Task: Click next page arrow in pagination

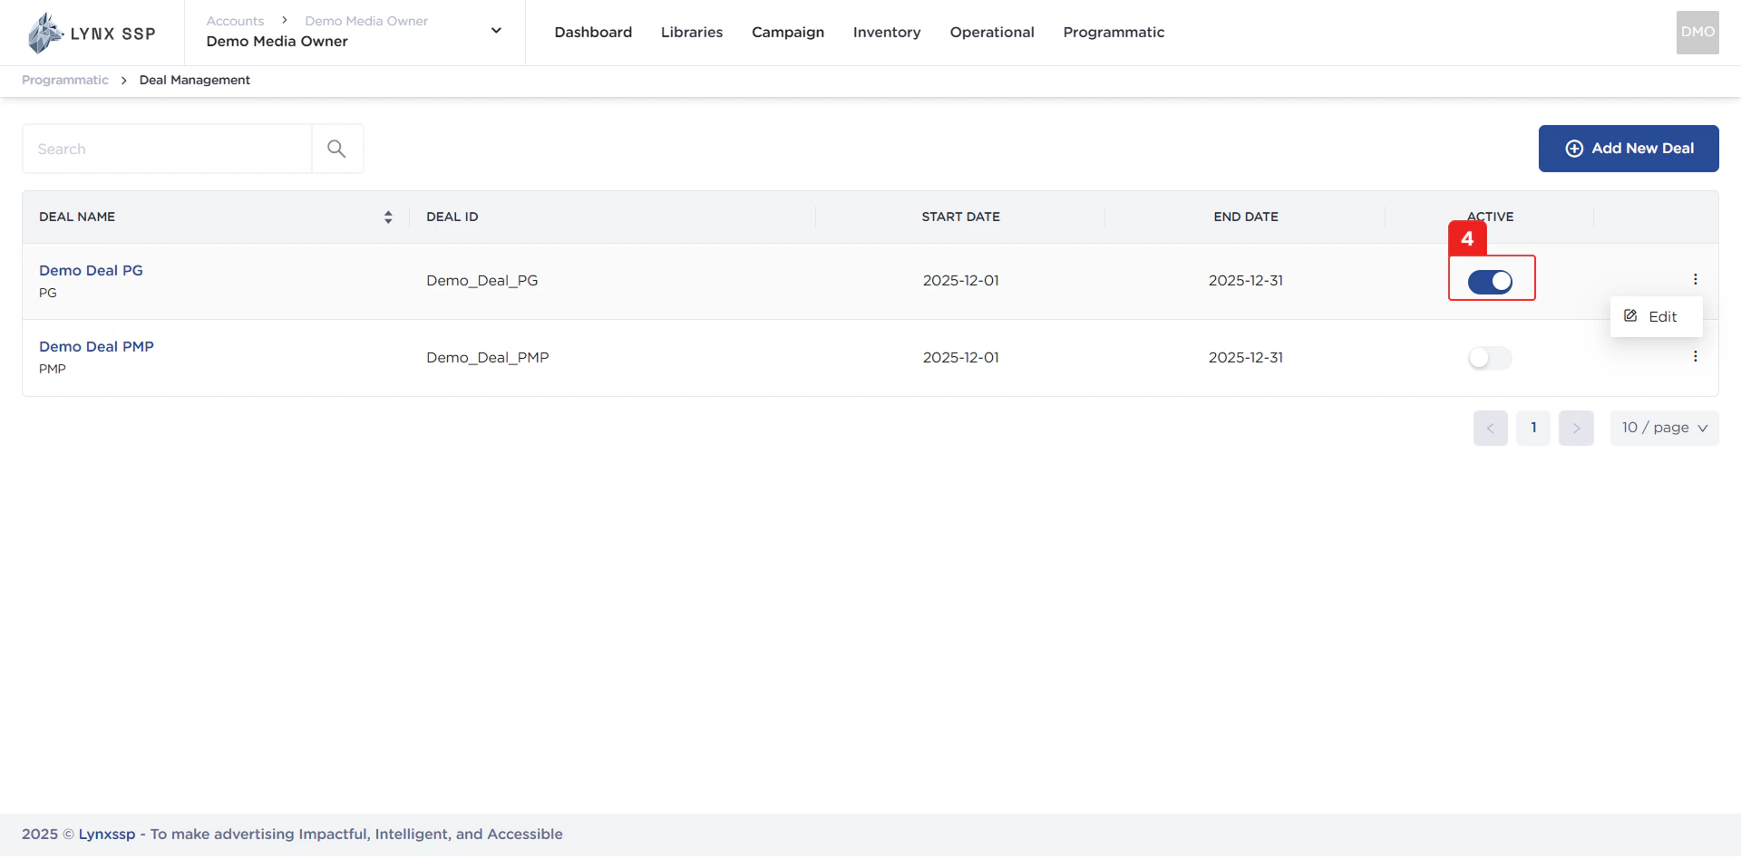Action: coord(1577,427)
